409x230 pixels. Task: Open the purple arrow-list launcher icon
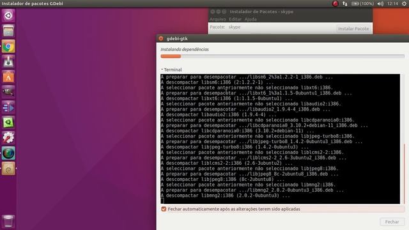8,107
